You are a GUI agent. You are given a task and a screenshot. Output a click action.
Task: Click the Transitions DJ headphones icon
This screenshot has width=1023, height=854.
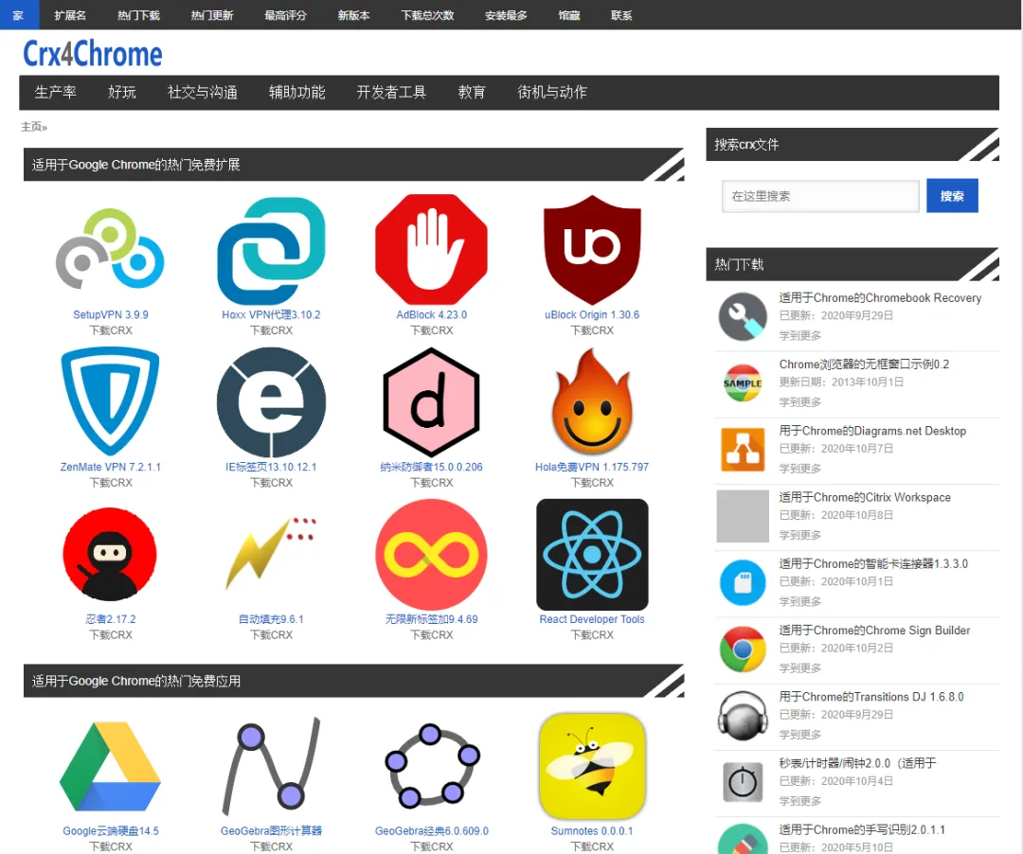(x=743, y=716)
